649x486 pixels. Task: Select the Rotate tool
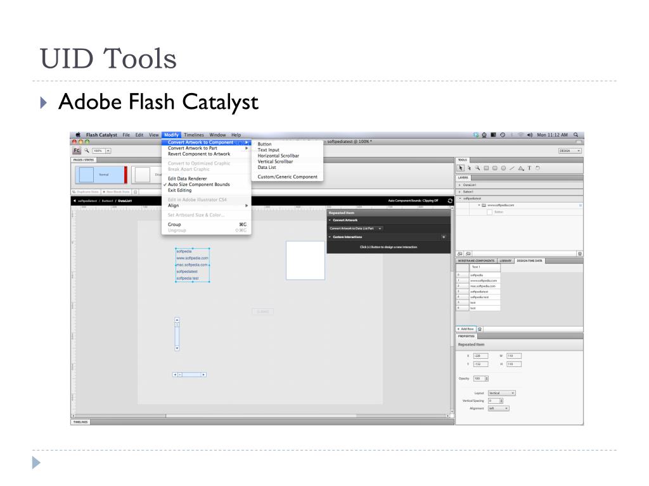pos(537,168)
